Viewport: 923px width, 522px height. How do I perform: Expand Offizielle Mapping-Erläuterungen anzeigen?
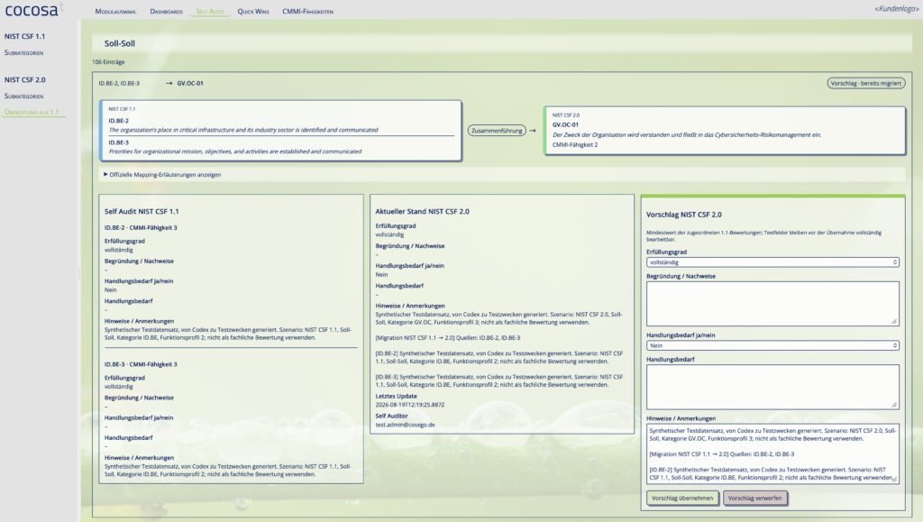162,175
